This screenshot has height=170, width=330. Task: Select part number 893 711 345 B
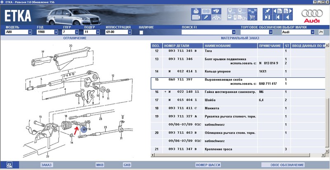182,51
